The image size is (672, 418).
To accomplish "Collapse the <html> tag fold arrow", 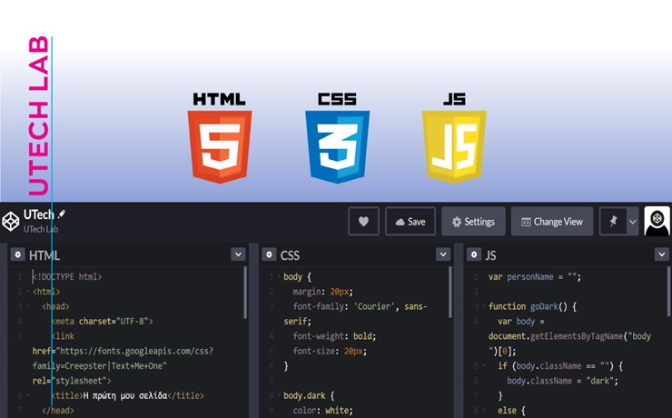I will [x=28, y=292].
